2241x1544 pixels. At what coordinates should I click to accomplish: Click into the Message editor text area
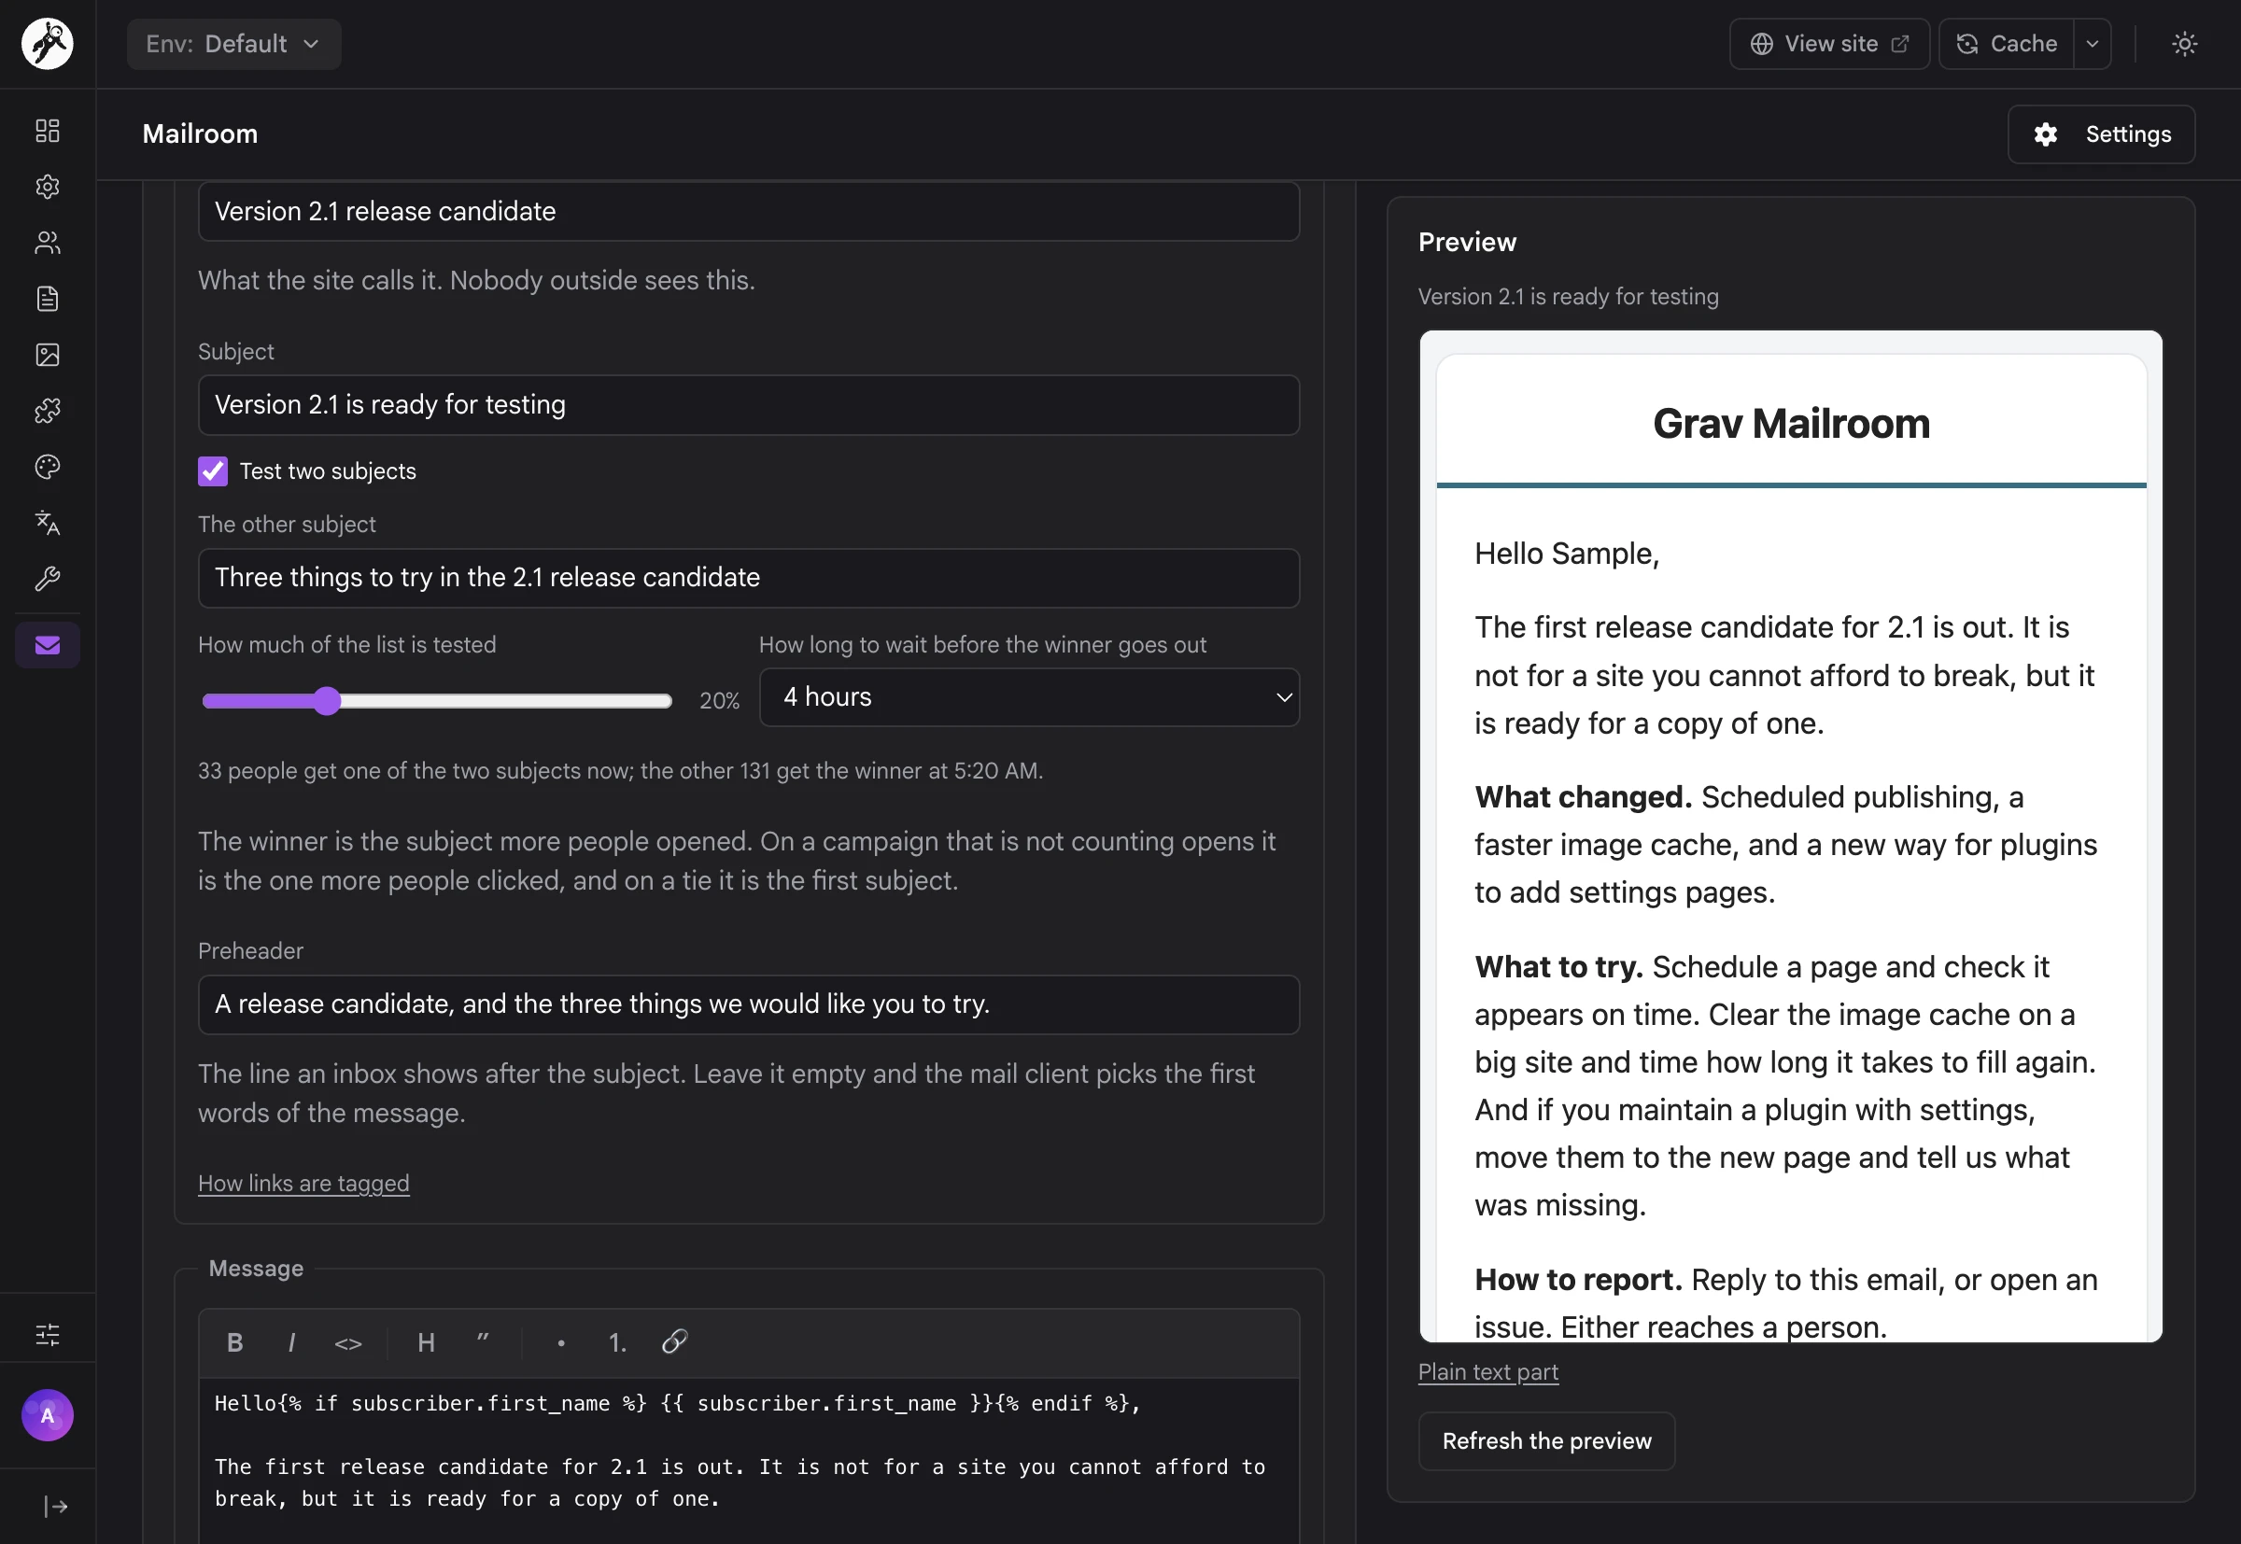[749, 1461]
